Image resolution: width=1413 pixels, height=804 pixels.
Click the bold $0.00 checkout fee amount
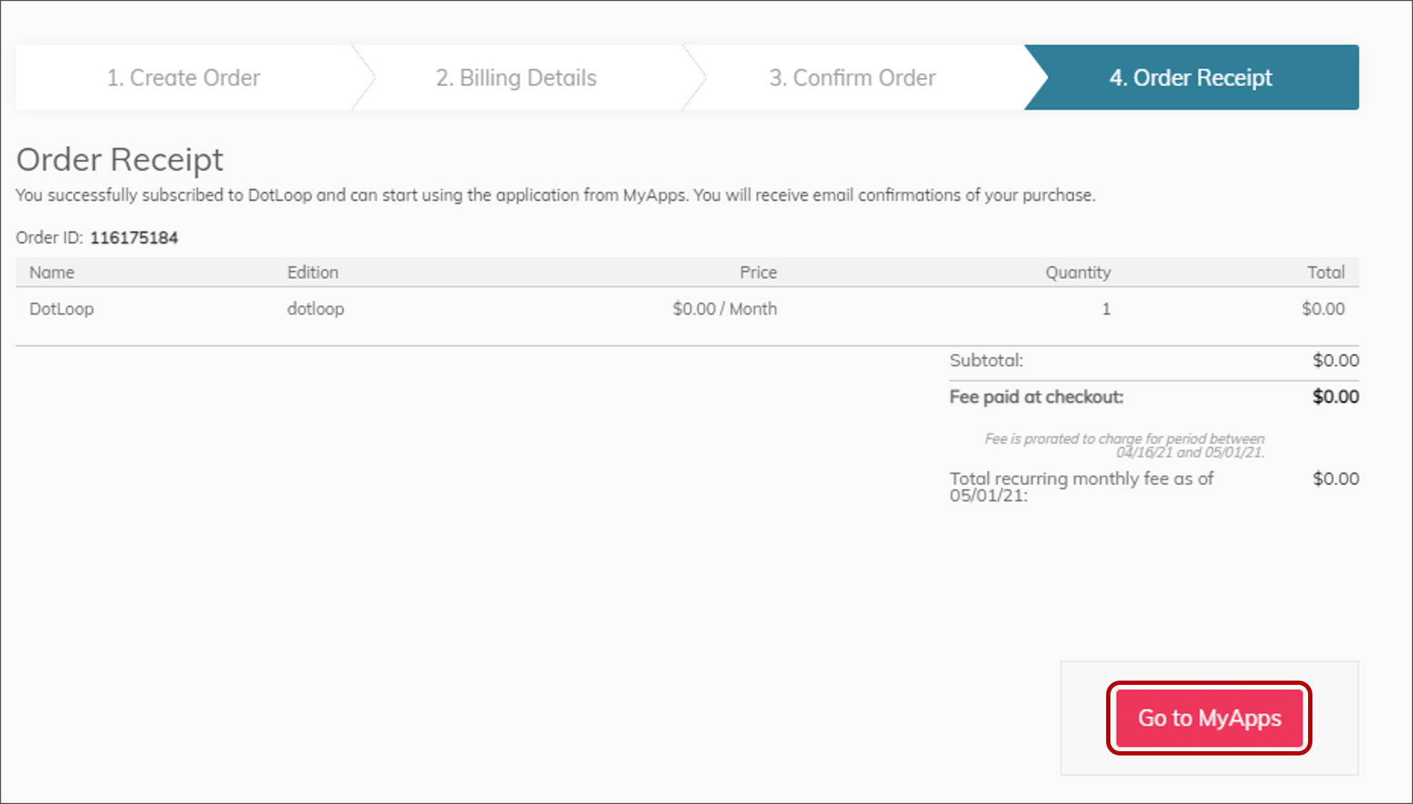coord(1336,397)
